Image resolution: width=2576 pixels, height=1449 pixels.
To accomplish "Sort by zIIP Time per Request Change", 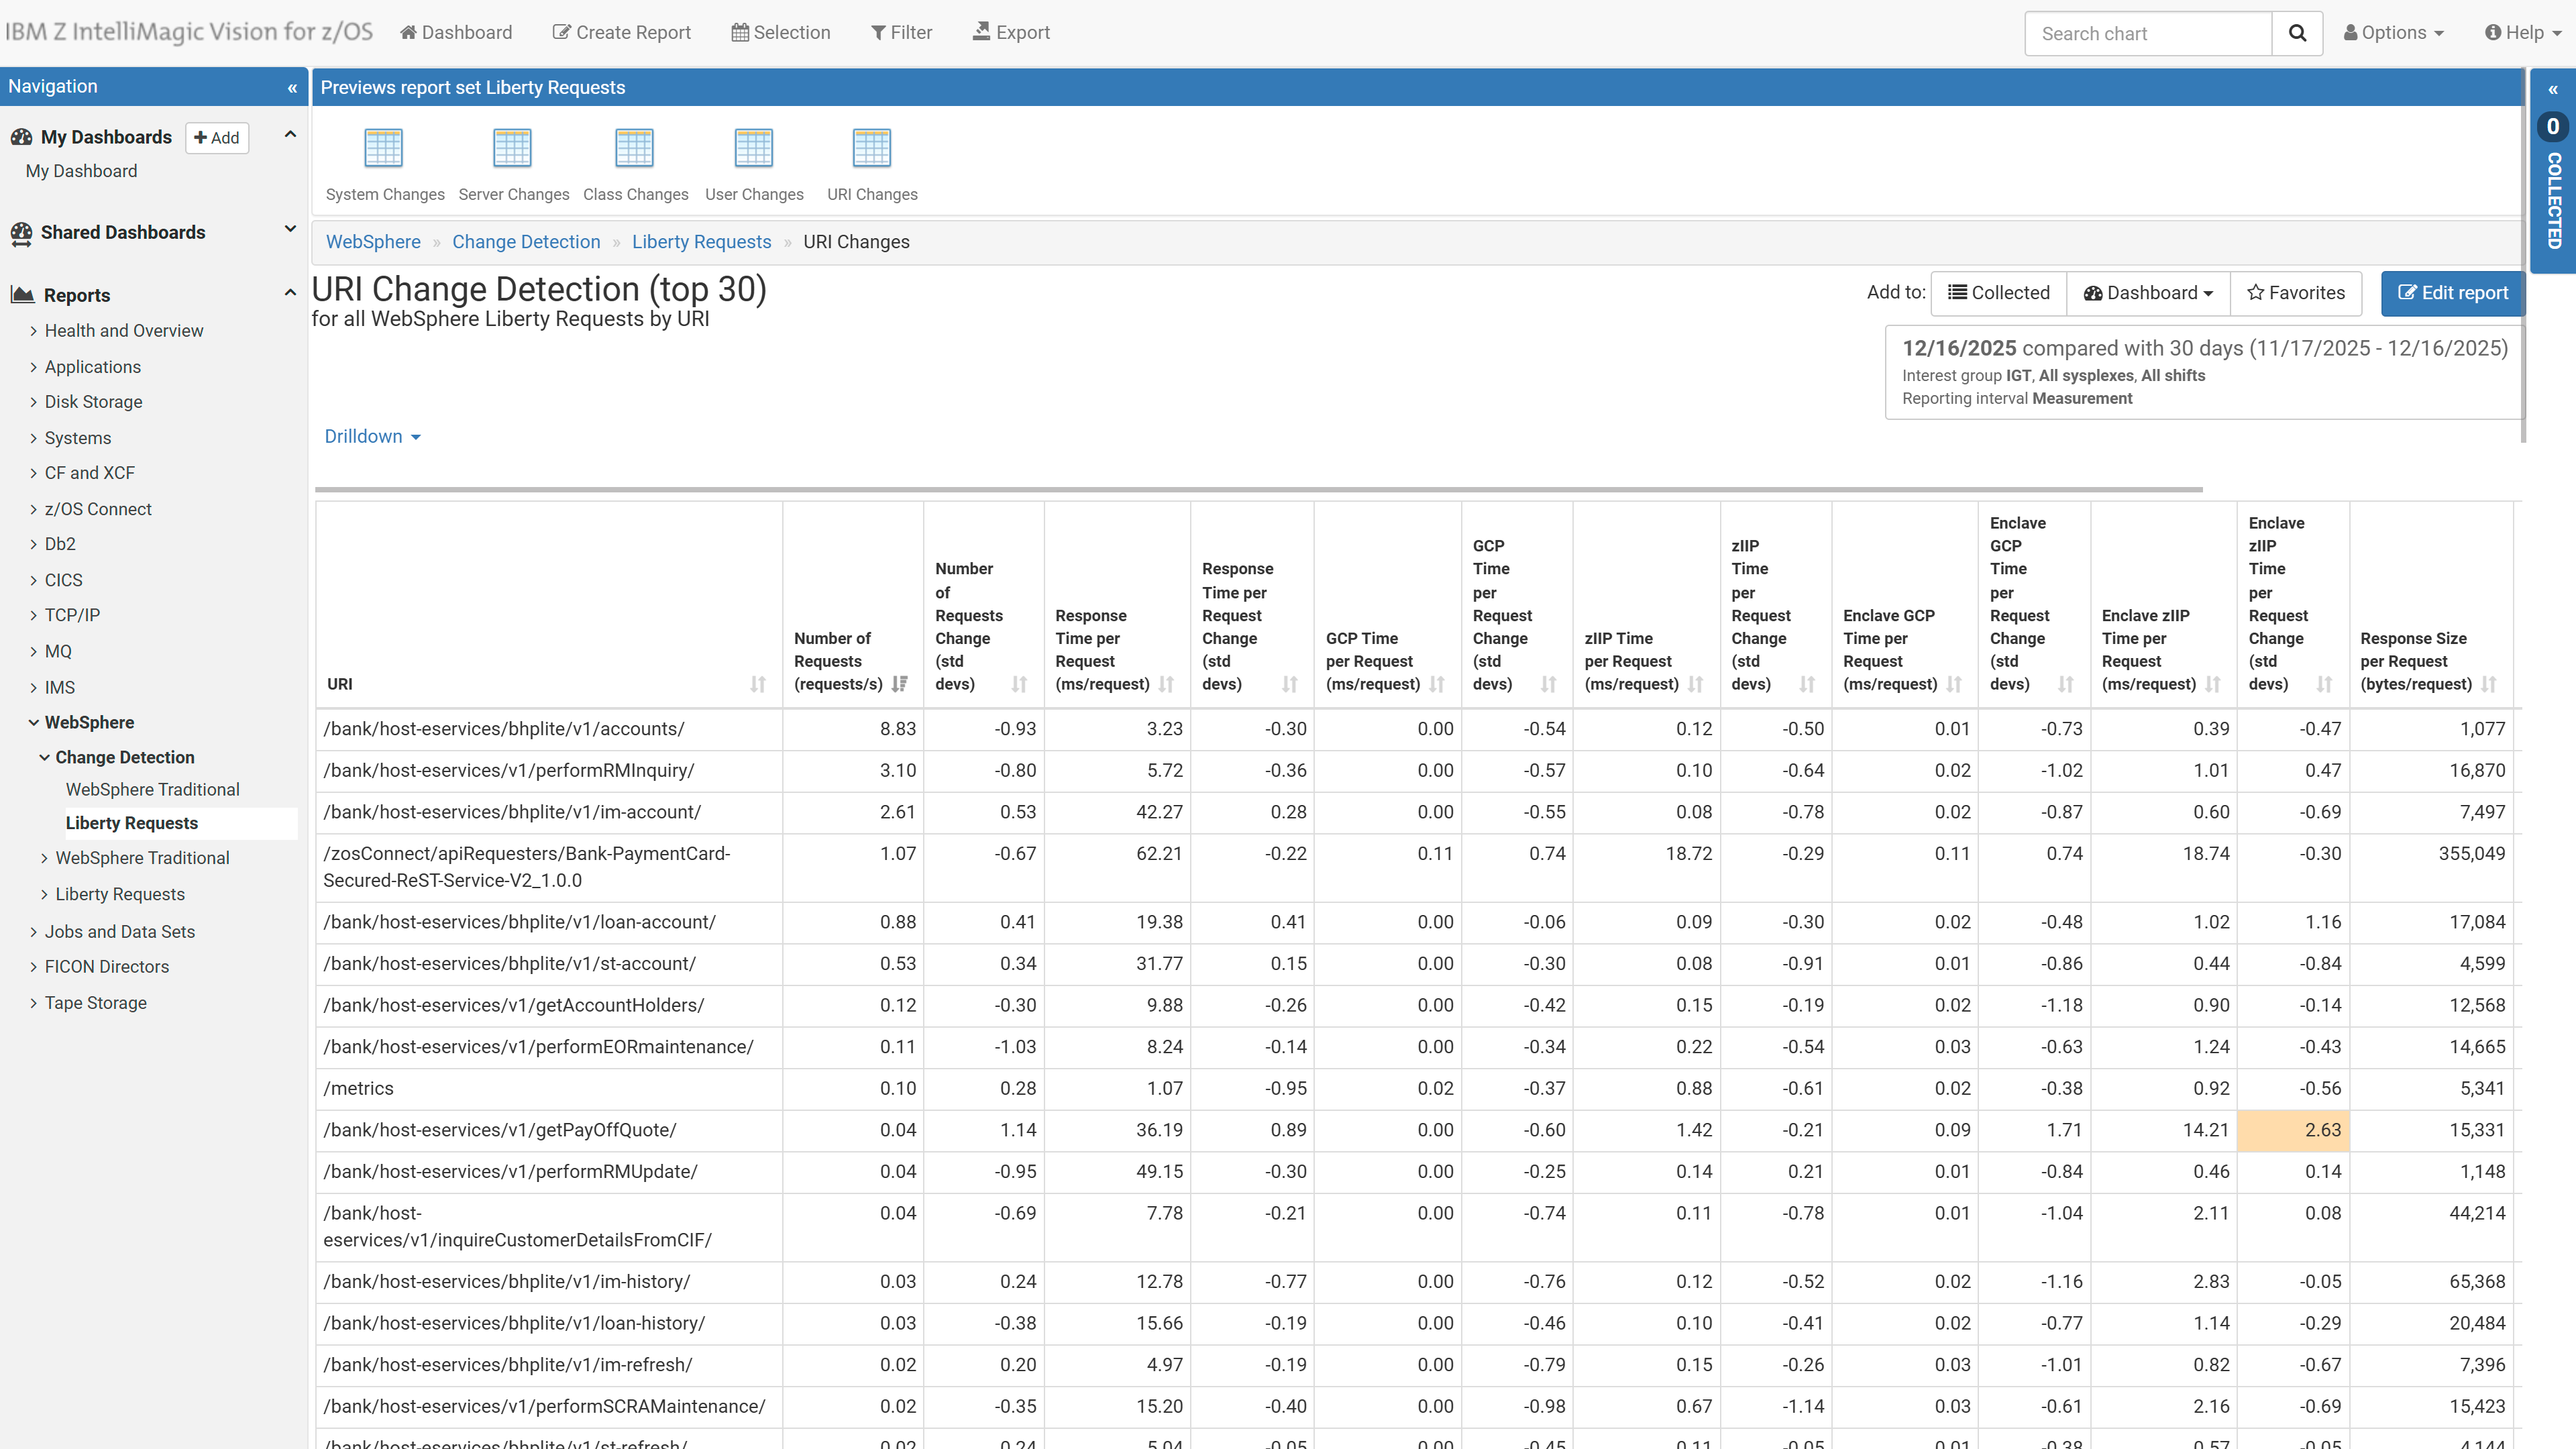I will pos(1807,685).
